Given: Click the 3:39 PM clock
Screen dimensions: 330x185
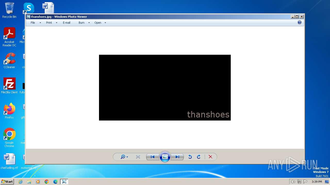Looking at the screenshot, I should (317, 182).
